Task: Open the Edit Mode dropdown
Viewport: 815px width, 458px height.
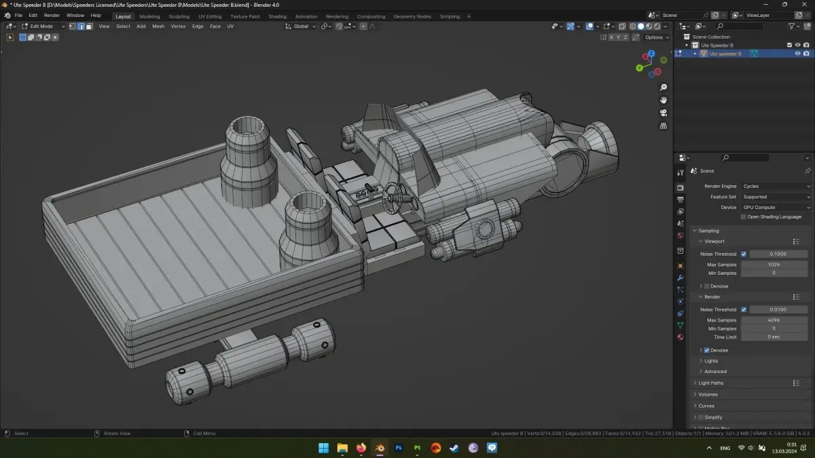Action: tap(43, 26)
